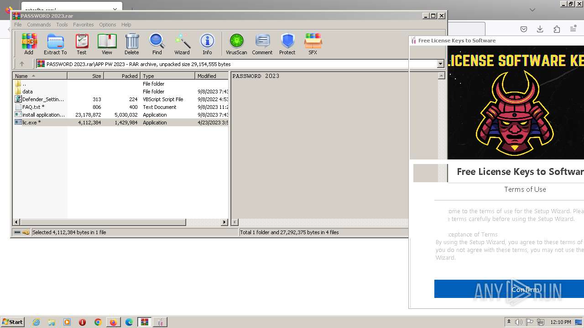Open Google Chrome from the taskbar
This screenshot has width=584, height=328.
[98, 322]
